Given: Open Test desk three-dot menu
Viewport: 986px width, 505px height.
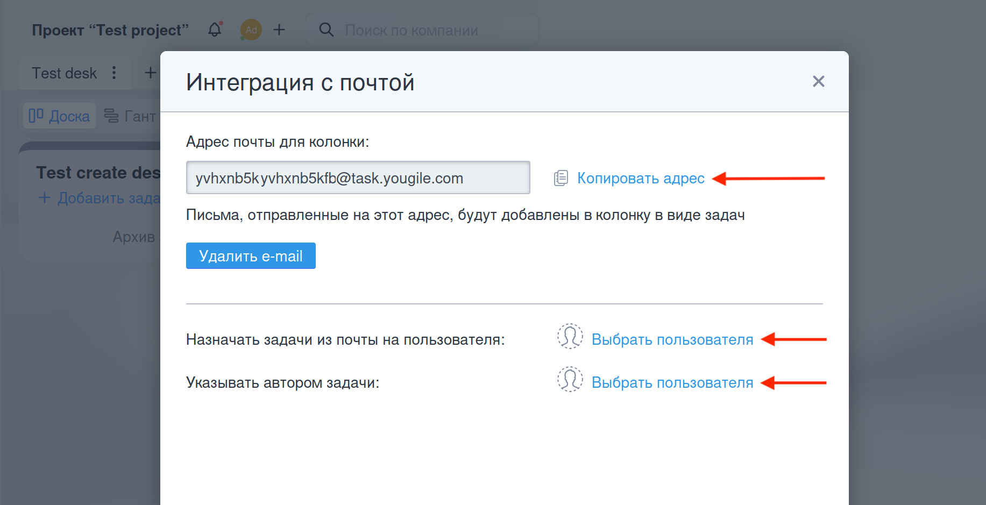Looking at the screenshot, I should pyautogui.click(x=114, y=73).
